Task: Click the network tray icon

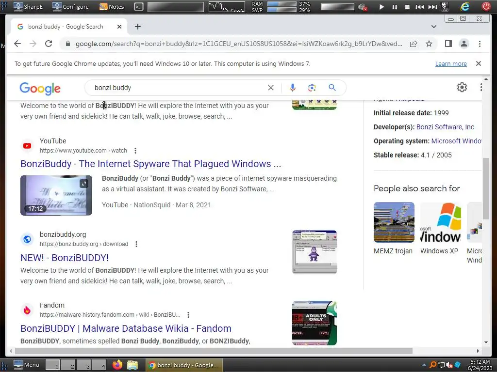Action: click(441, 365)
